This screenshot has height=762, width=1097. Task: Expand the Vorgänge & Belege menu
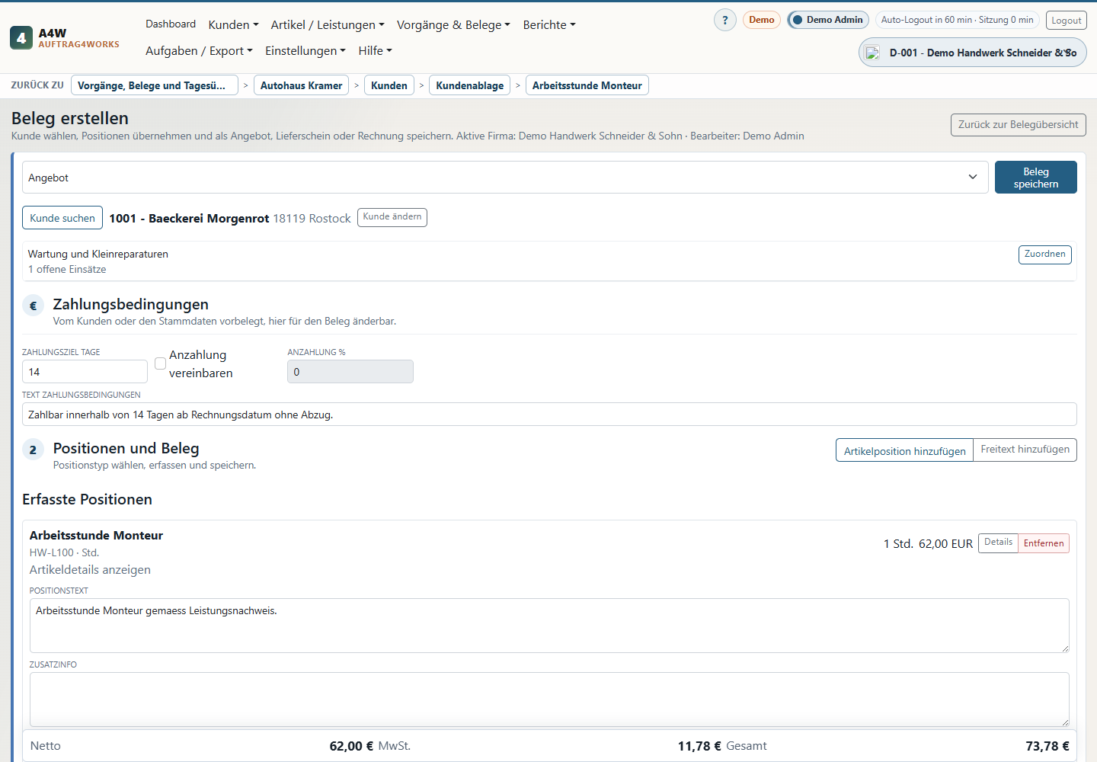pos(453,25)
